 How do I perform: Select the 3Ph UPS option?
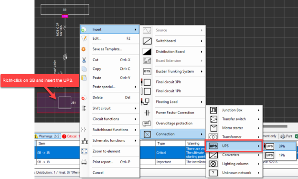coord(279,146)
